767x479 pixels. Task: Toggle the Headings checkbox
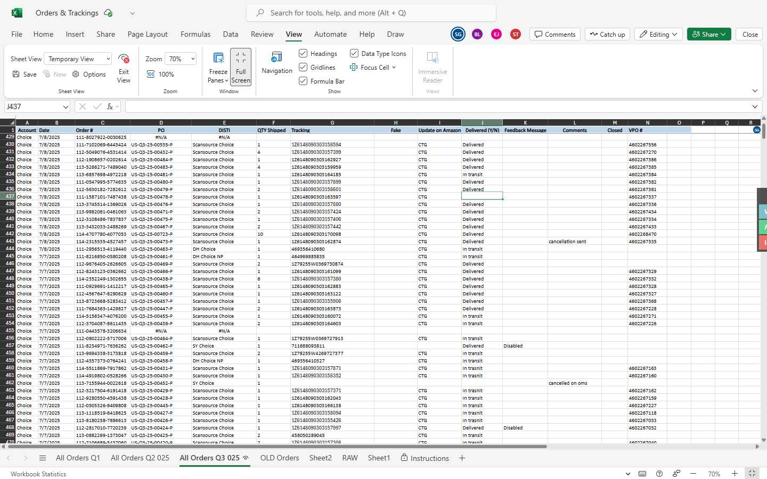tap(303, 53)
